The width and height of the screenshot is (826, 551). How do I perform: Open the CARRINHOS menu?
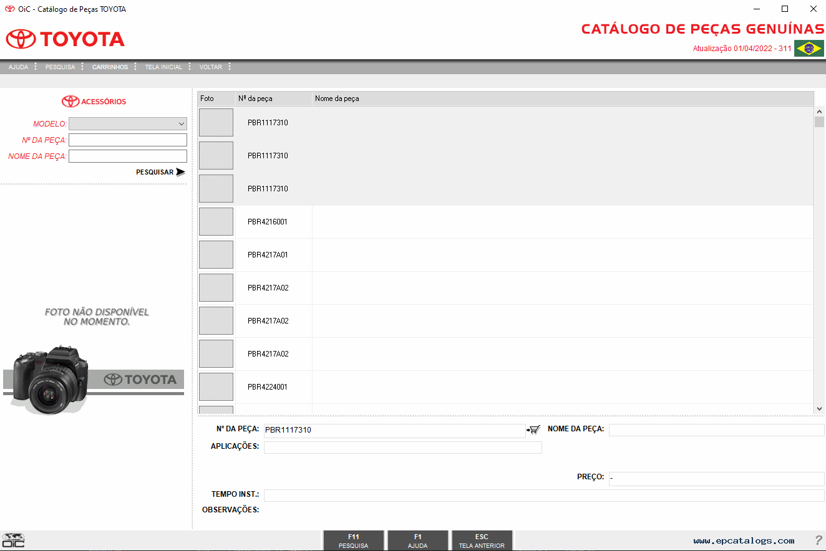[x=110, y=67]
